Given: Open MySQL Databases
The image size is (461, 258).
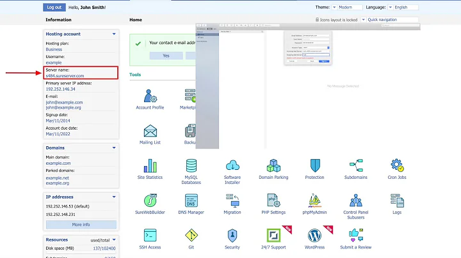Looking at the screenshot, I should click(191, 172).
